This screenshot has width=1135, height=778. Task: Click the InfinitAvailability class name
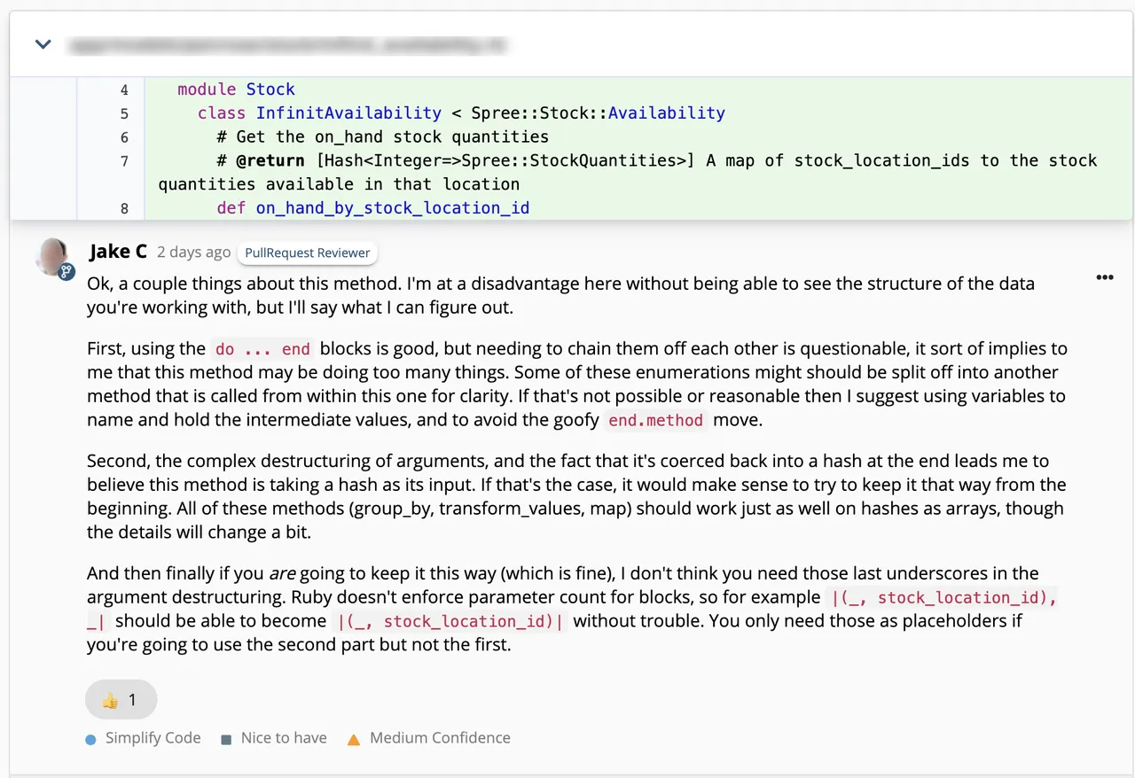[348, 113]
